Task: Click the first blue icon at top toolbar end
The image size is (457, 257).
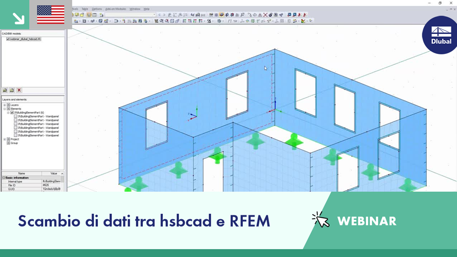Action: pyautogui.click(x=289, y=15)
